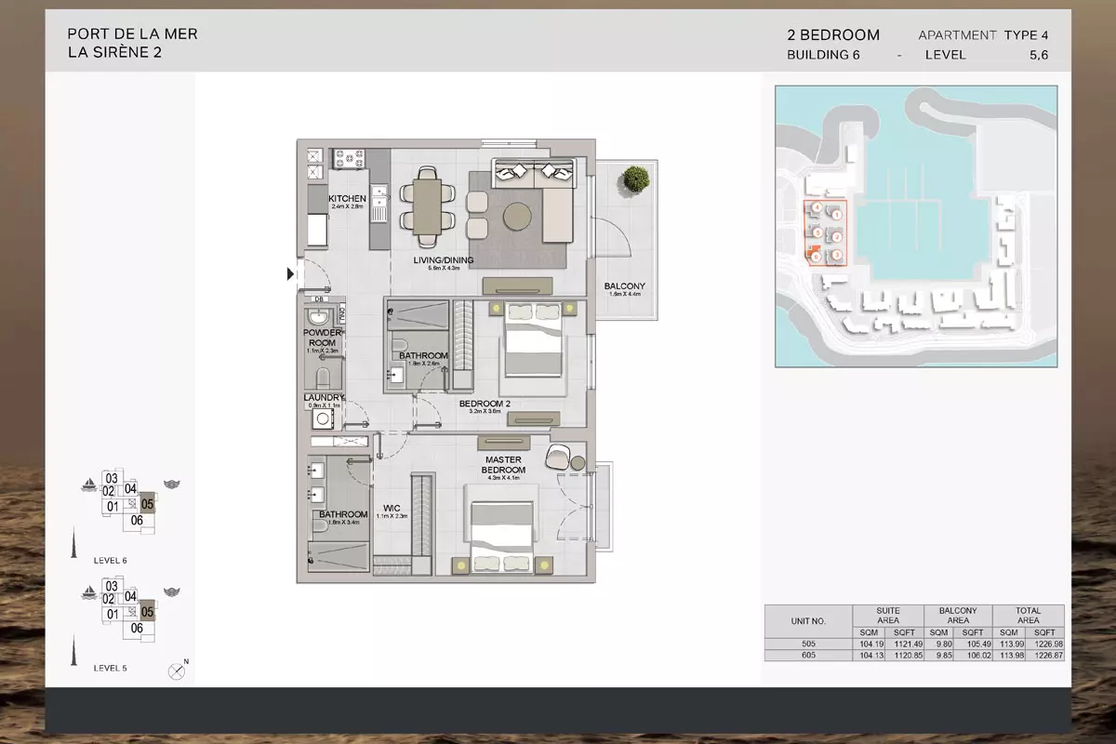1116x744 pixels.
Task: Click the tower icon above the Level 6 label
Action: (73, 543)
